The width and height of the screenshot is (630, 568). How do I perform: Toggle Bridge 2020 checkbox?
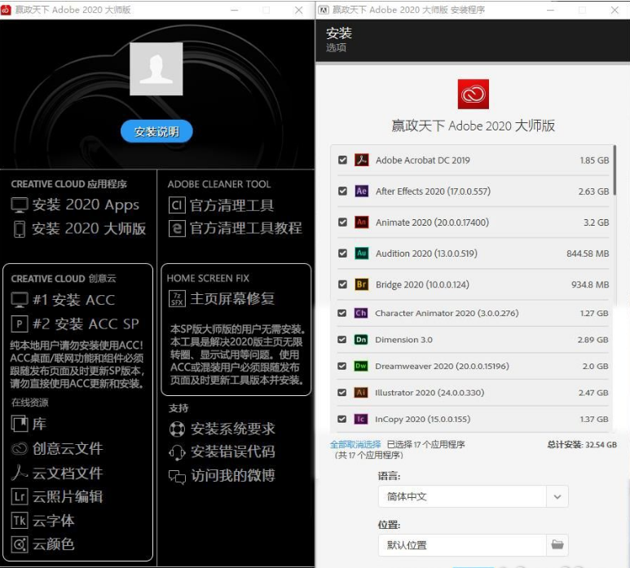click(343, 284)
